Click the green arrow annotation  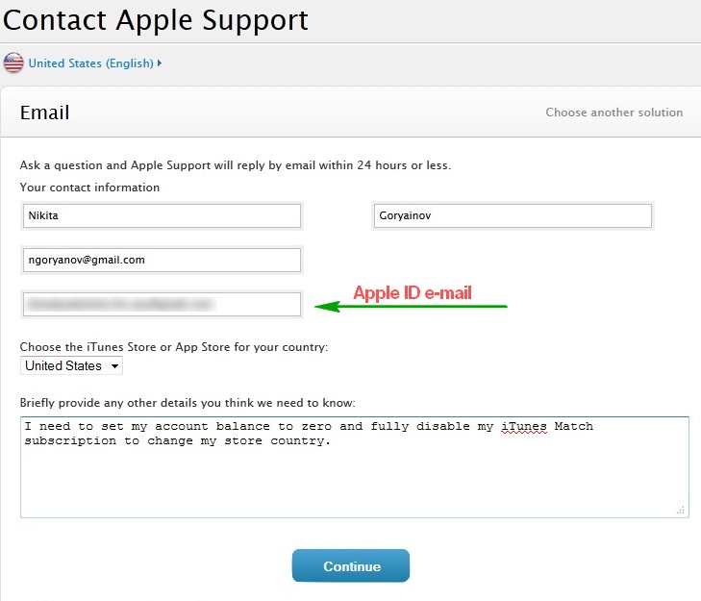[x=412, y=307]
